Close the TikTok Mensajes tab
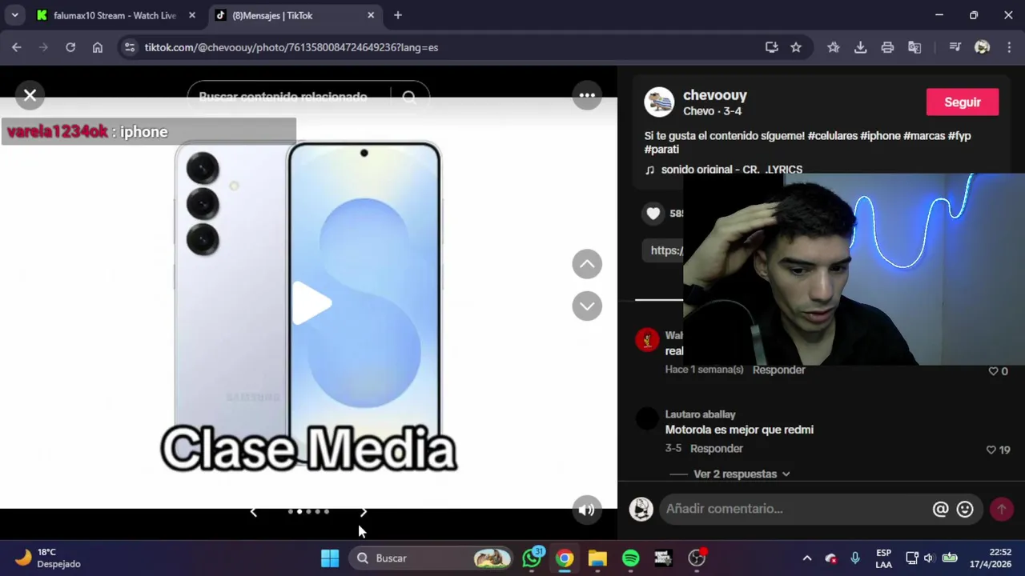This screenshot has width=1025, height=576. 371,15
